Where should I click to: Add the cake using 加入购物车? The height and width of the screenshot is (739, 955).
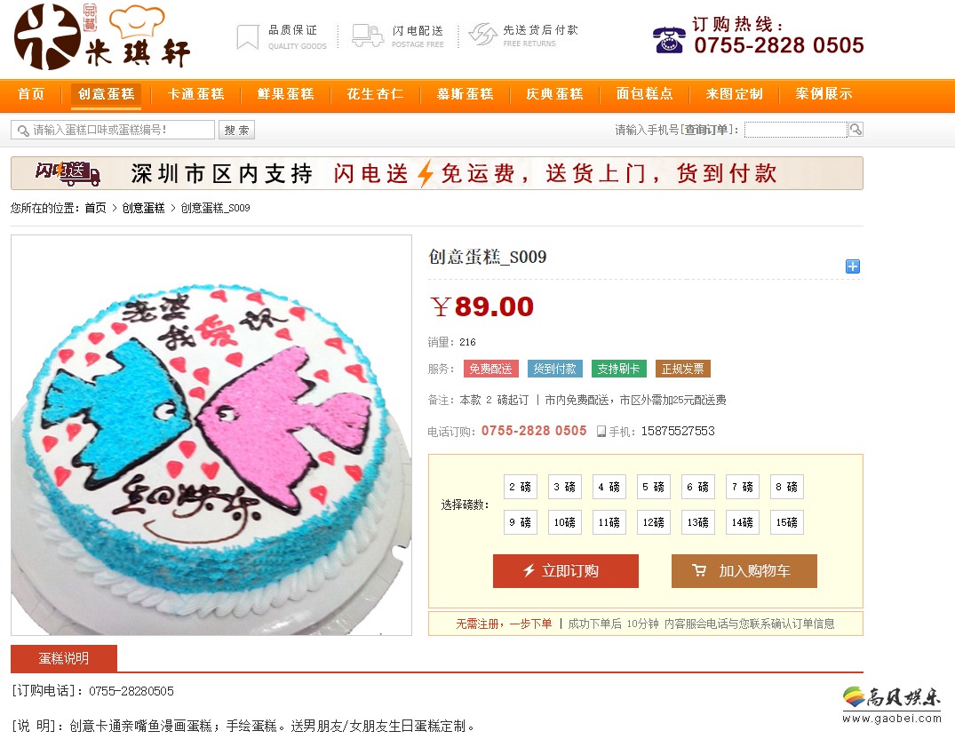(x=744, y=571)
